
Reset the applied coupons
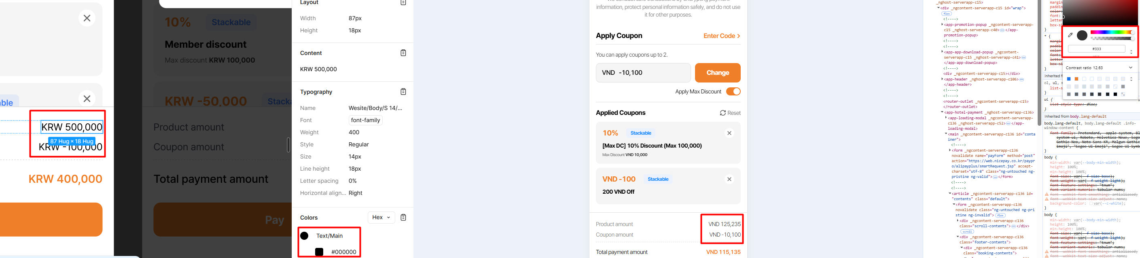(x=730, y=113)
